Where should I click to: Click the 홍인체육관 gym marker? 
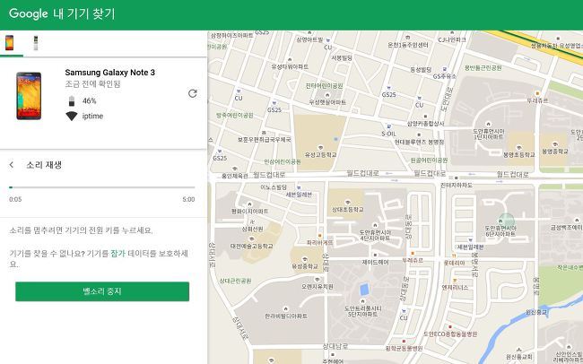(234, 169)
